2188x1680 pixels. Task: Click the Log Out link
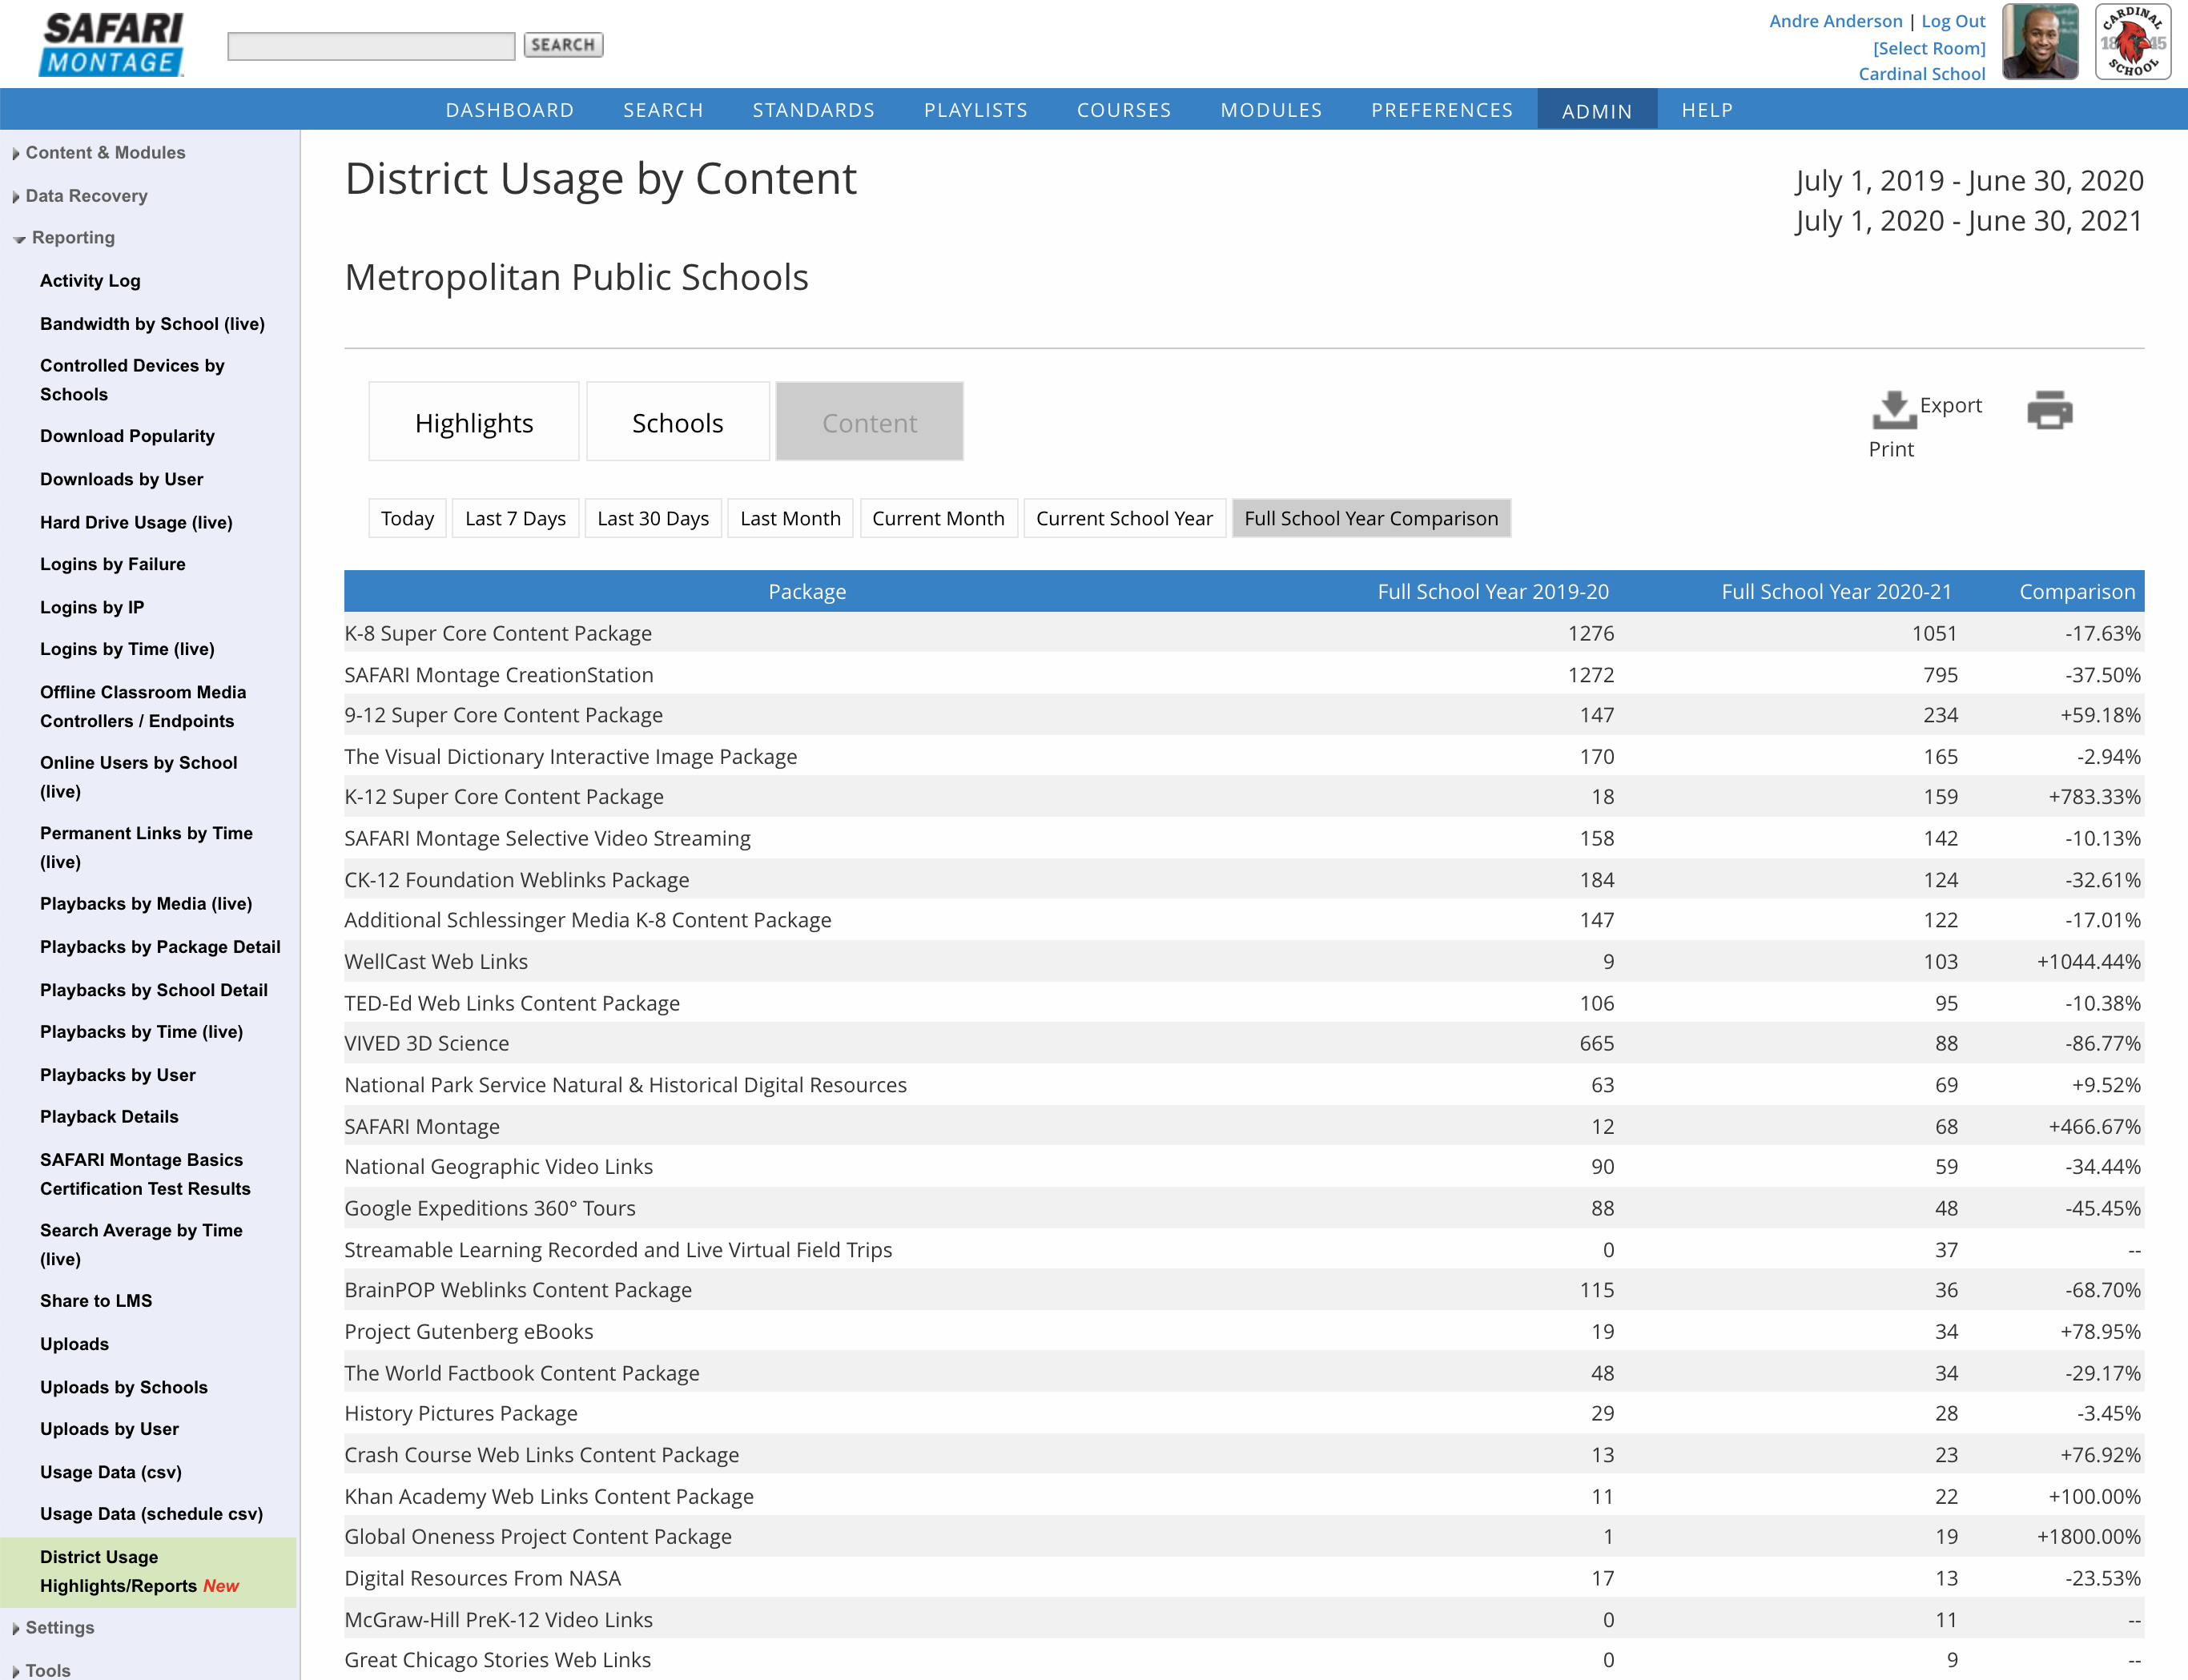point(1952,21)
